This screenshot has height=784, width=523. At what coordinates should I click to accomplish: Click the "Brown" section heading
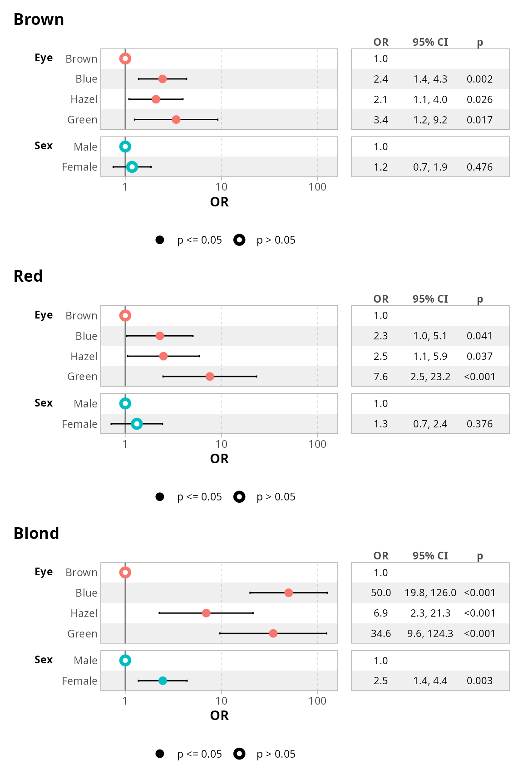[39, 20]
